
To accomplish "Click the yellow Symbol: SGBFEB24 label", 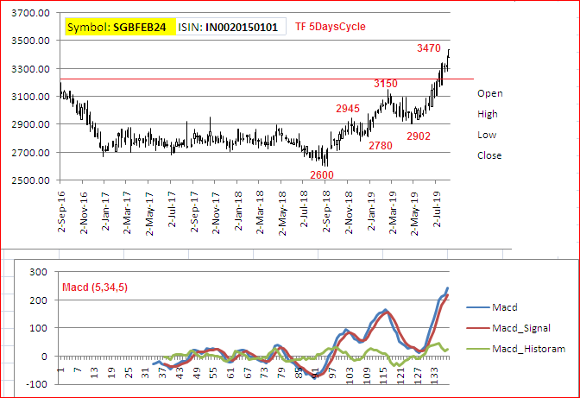I will pyautogui.click(x=120, y=27).
